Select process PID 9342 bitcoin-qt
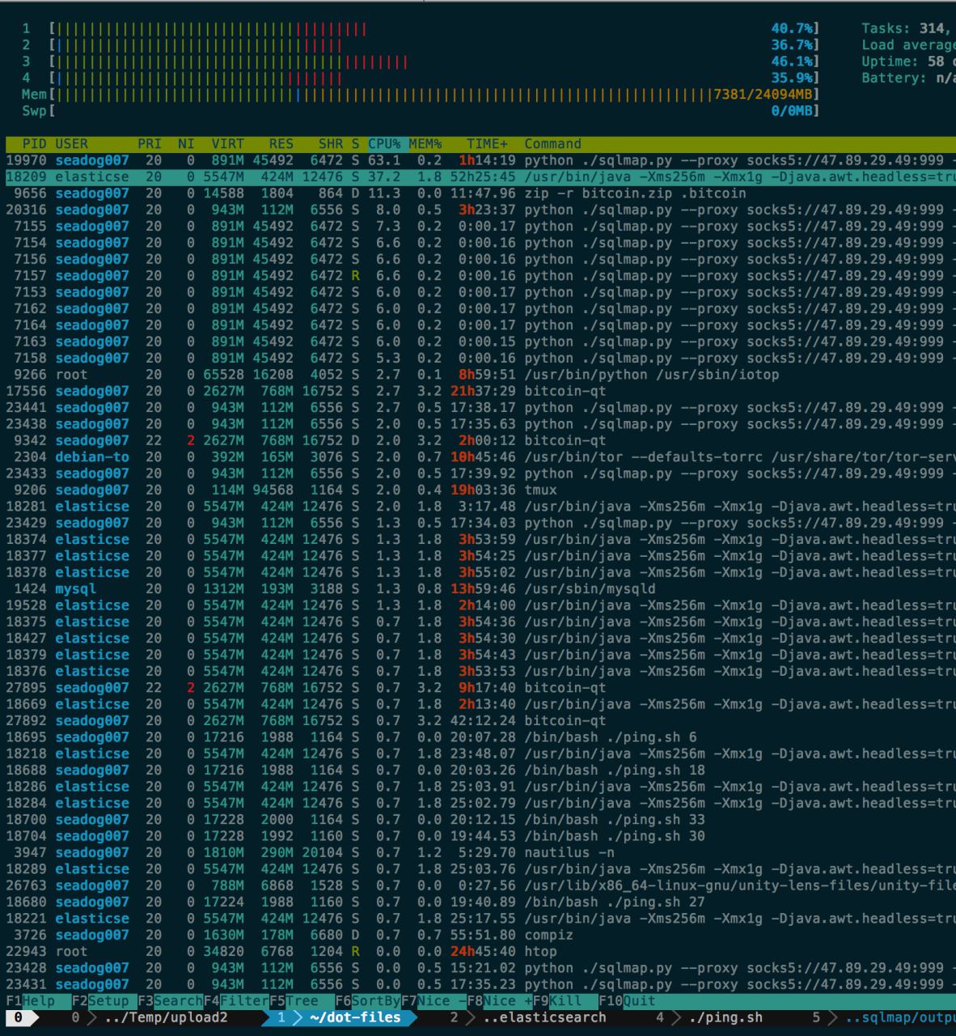956x1036 pixels. point(480,440)
